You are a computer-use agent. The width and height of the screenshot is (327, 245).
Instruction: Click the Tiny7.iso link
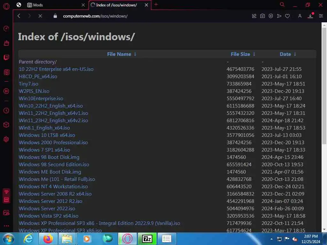click(28, 84)
